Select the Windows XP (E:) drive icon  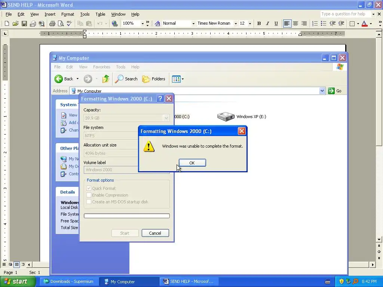[x=226, y=117]
